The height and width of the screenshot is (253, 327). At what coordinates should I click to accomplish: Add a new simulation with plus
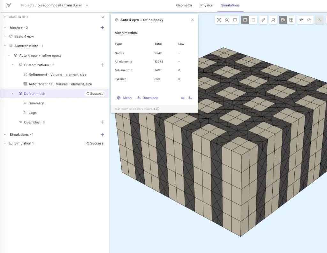[x=102, y=135]
